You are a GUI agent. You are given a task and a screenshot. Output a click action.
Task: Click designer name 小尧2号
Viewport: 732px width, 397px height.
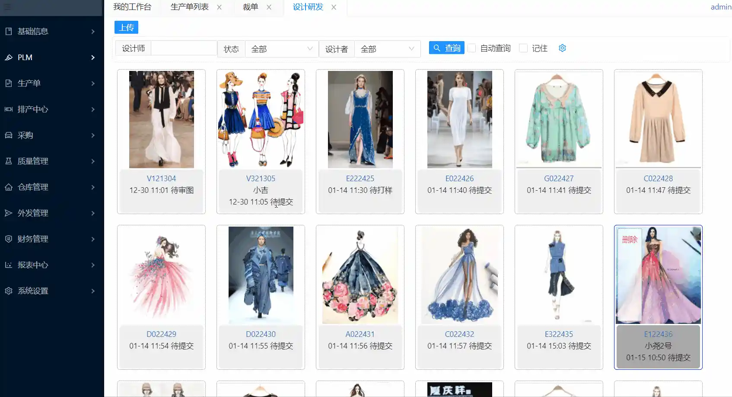pos(658,346)
